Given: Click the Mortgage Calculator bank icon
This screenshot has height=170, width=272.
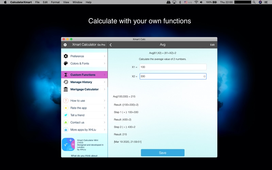Looking at the screenshot, I should (66, 89).
